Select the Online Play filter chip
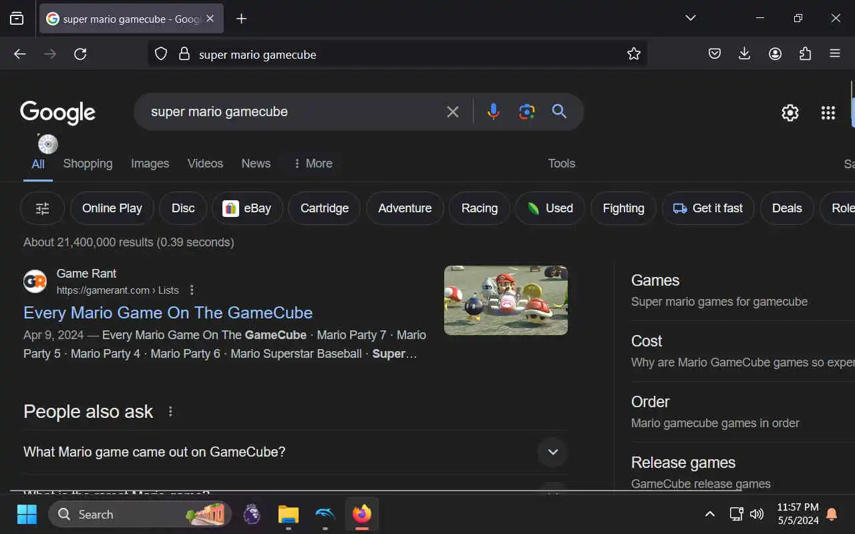This screenshot has height=534, width=855. coord(112,208)
